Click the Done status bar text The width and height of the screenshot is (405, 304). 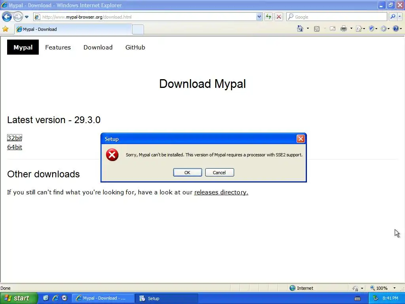6,288
